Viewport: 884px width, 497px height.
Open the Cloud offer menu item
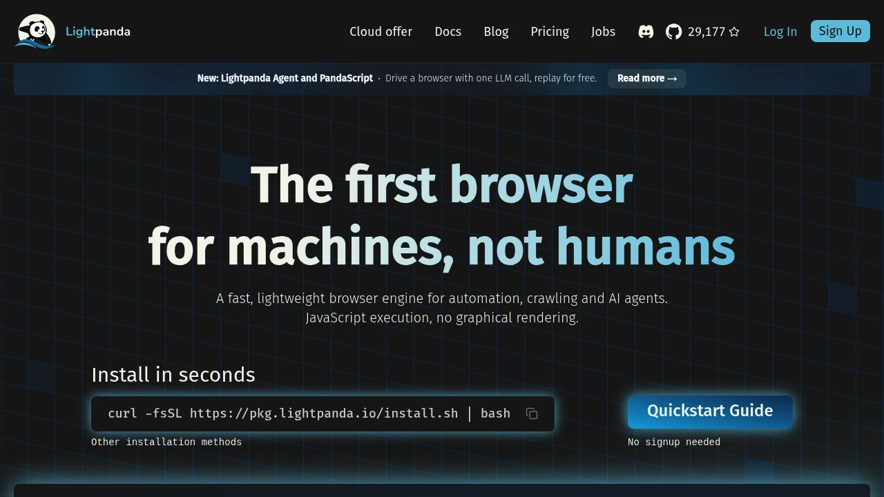tap(381, 32)
